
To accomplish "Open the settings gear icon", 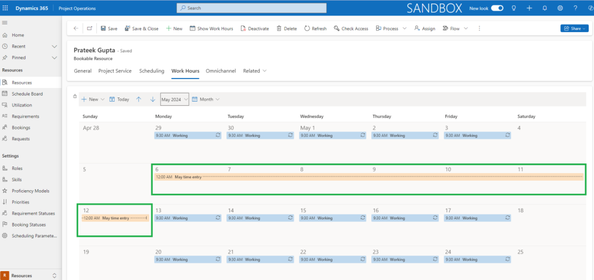I will 560,8.
